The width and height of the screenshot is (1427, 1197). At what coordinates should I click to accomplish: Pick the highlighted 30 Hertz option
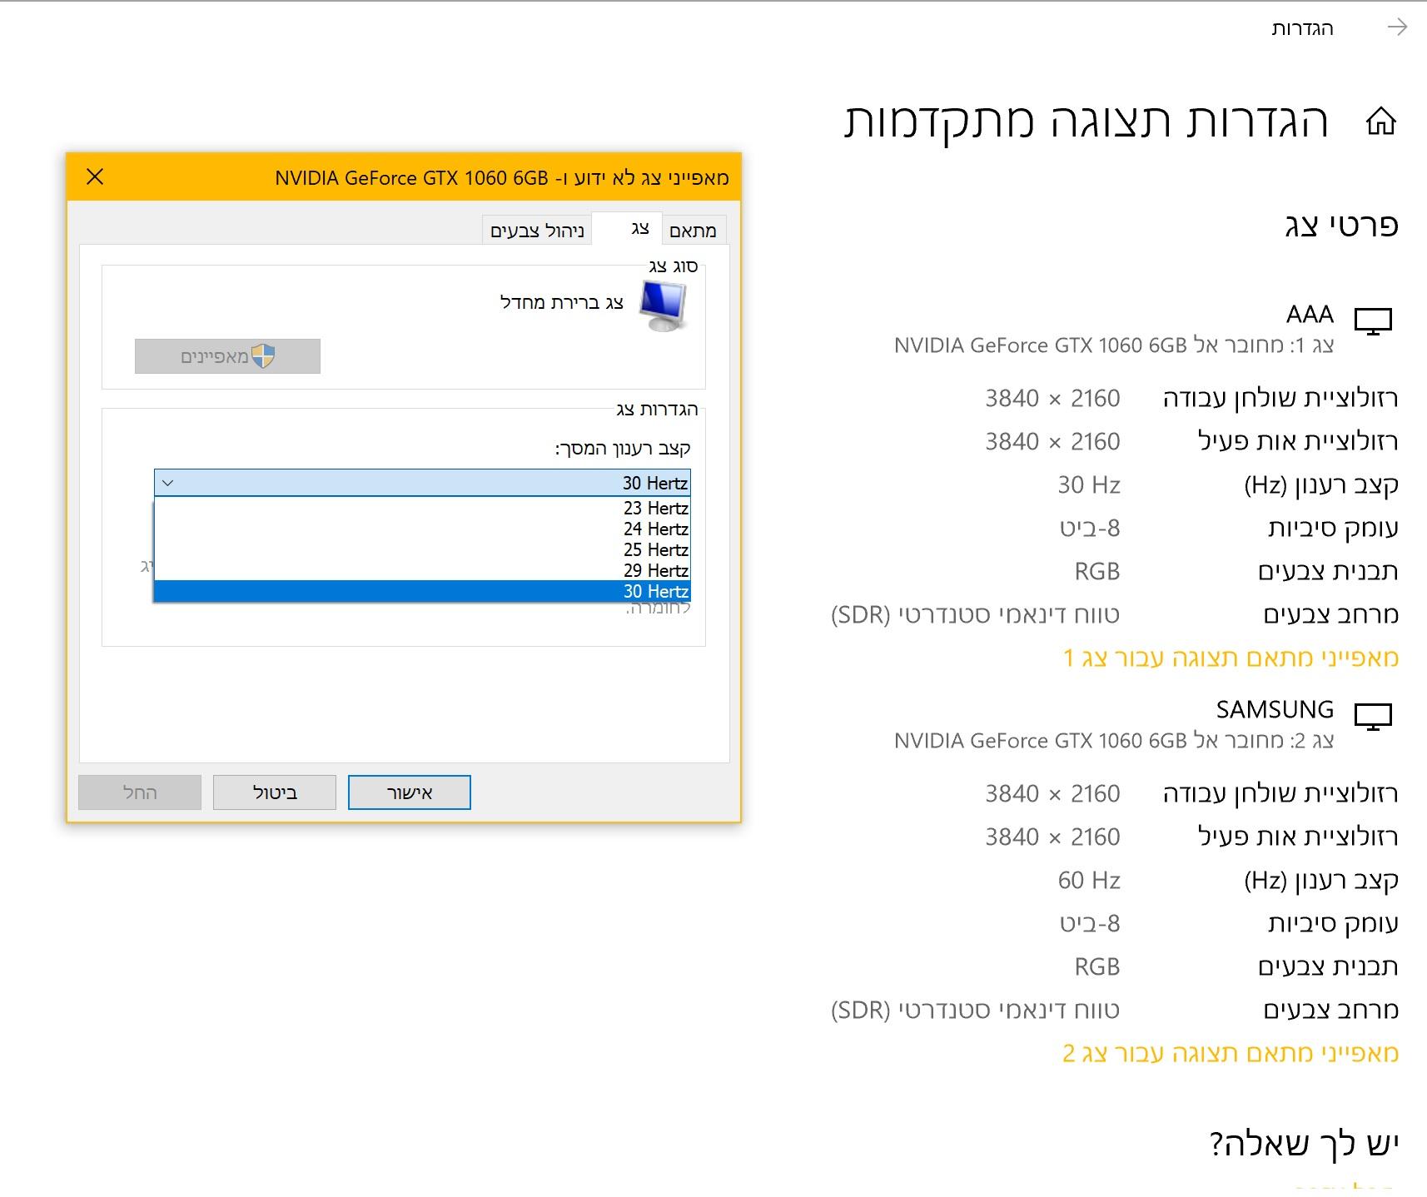422,591
